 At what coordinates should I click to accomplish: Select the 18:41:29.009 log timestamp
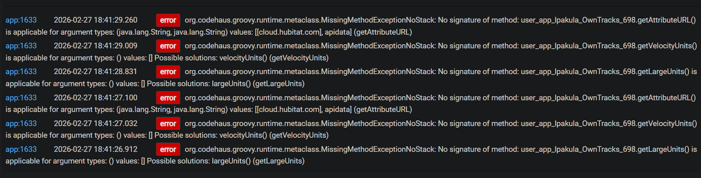pyautogui.click(x=95, y=46)
